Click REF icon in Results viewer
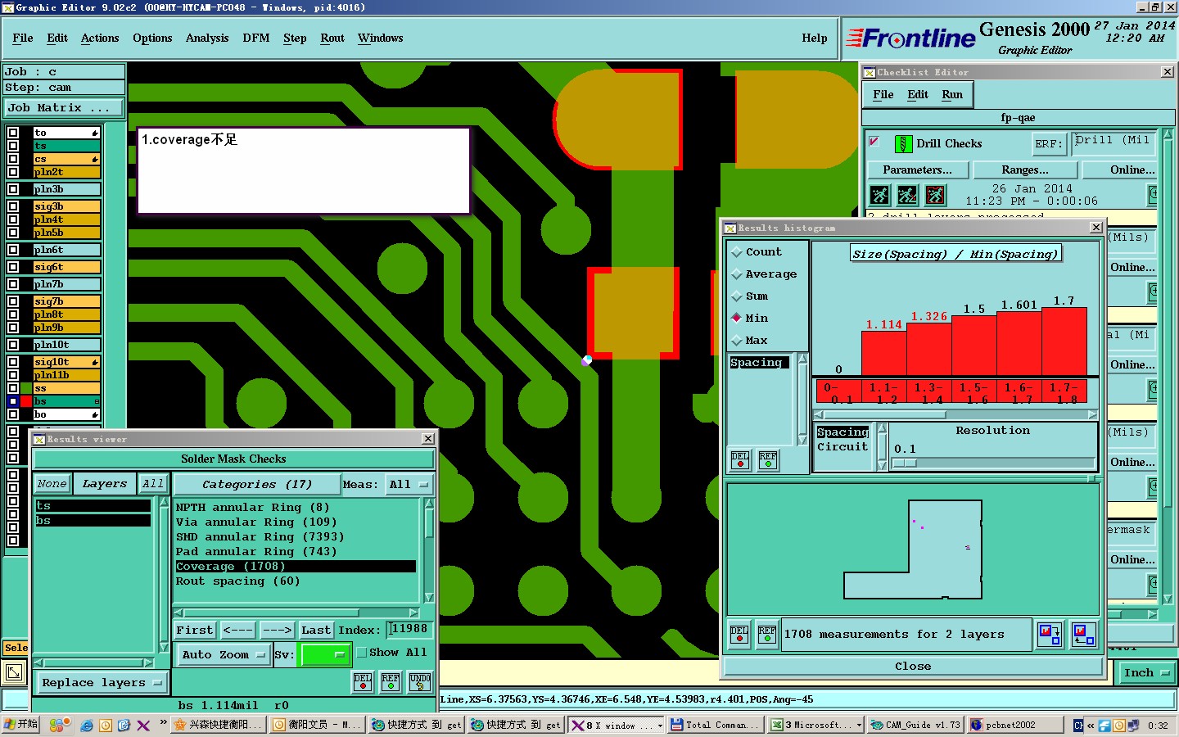This screenshot has width=1179, height=737. coord(391,681)
